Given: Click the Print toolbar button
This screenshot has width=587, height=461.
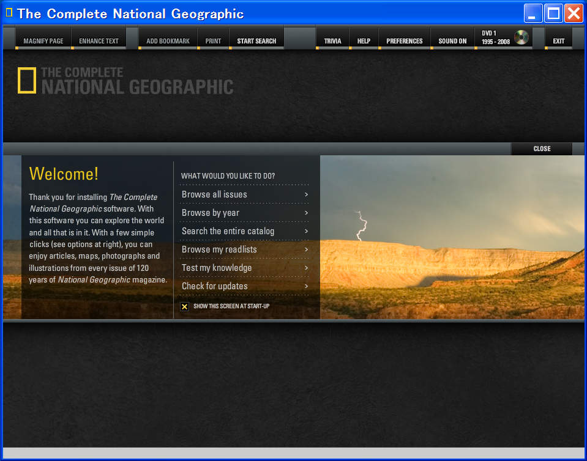Looking at the screenshot, I should click(x=213, y=39).
